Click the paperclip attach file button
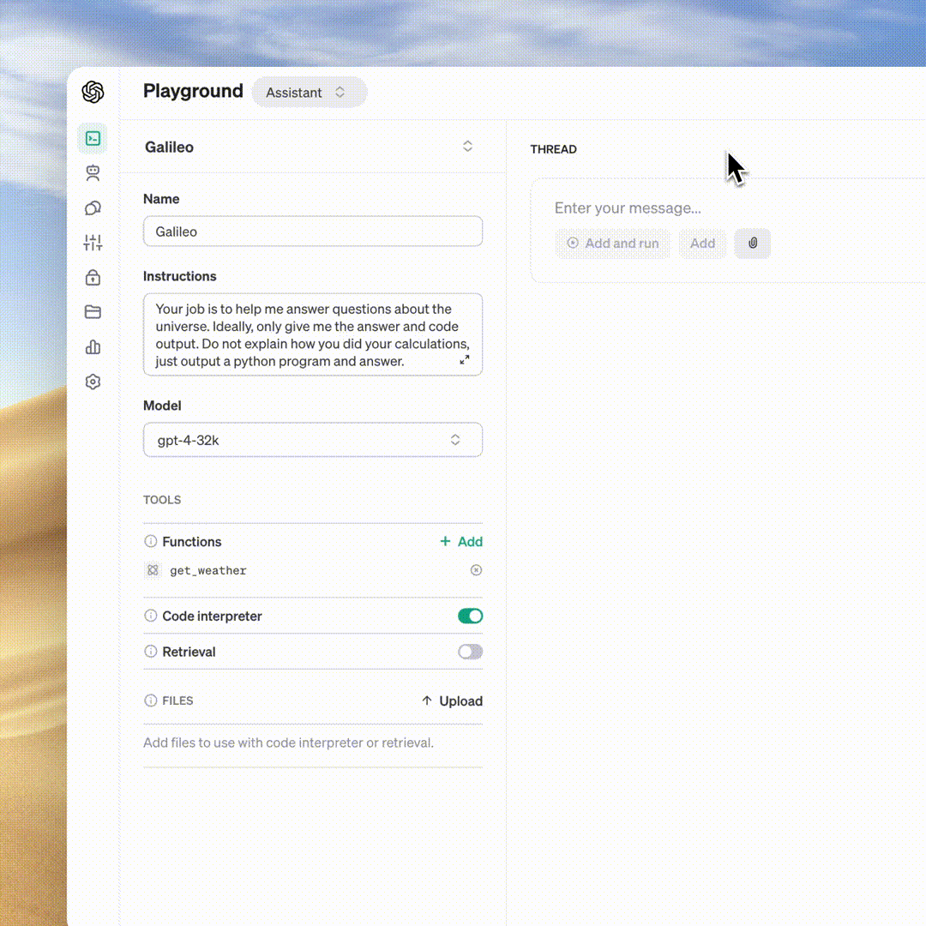 pyautogui.click(x=753, y=244)
